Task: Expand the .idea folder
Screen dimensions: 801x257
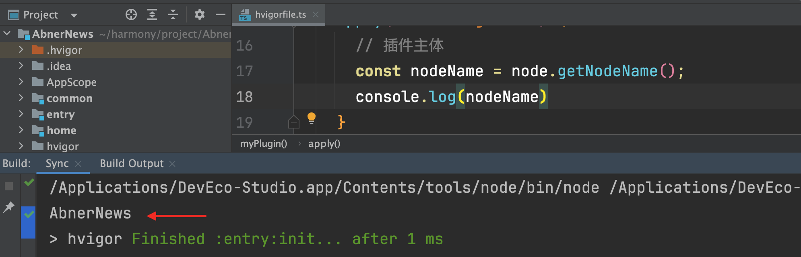Action: point(21,66)
